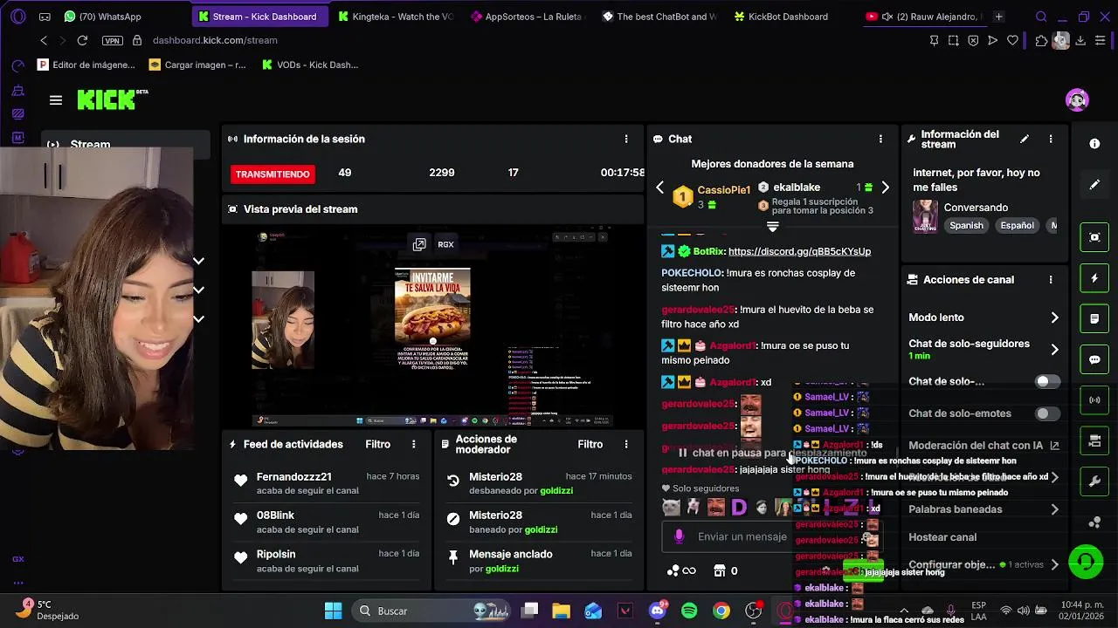Open activity feed Filtro dropdown
Screen dimensions: 1118x628
pyautogui.click(x=377, y=444)
